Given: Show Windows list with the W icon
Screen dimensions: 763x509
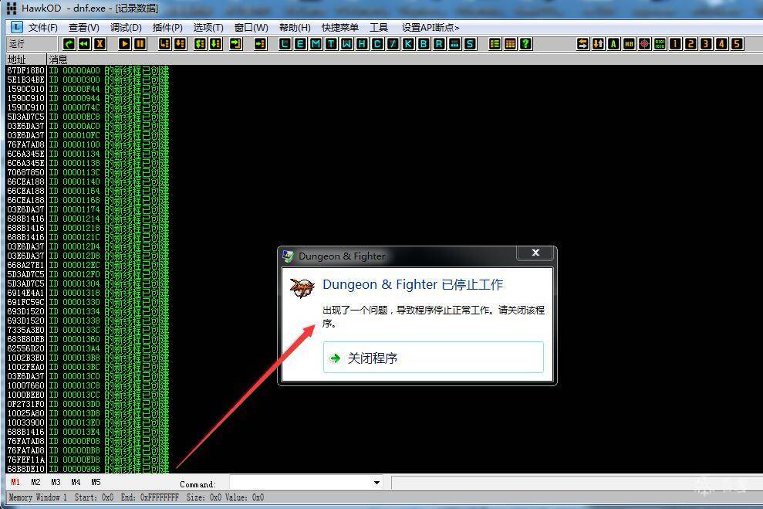Looking at the screenshot, I should (x=346, y=44).
